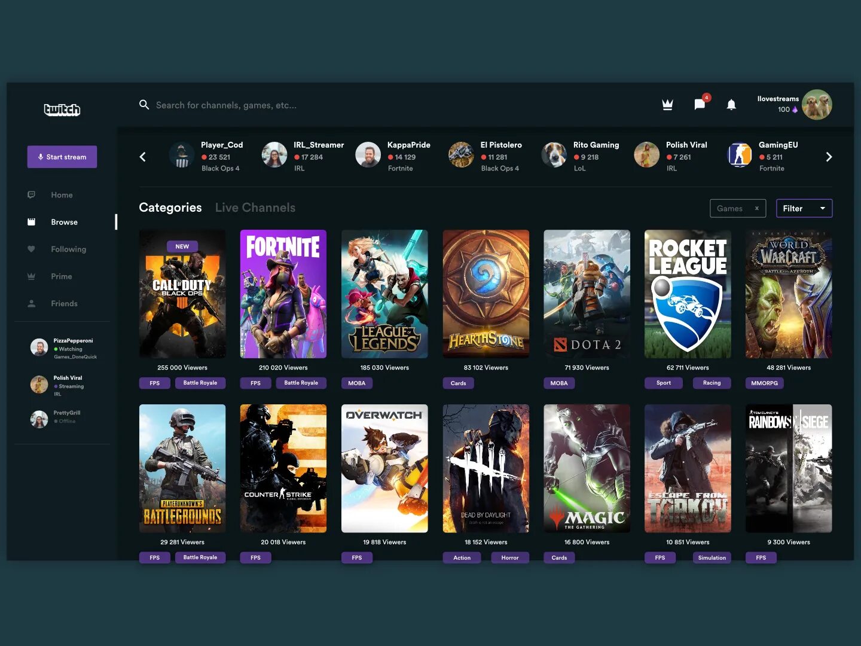Click PrettyGrill friend avatar
861x646 pixels.
click(39, 419)
